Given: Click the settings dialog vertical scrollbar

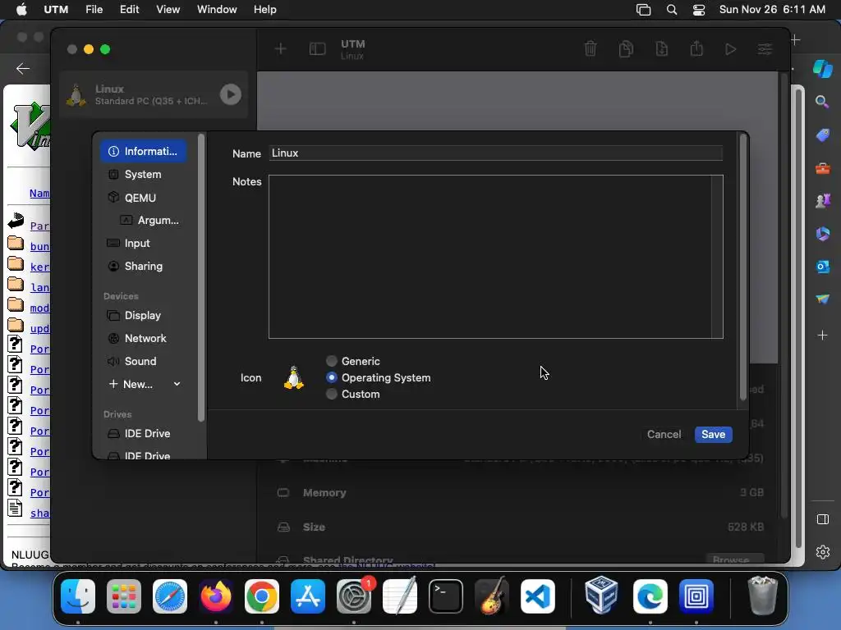Looking at the screenshot, I should pyautogui.click(x=742, y=268).
